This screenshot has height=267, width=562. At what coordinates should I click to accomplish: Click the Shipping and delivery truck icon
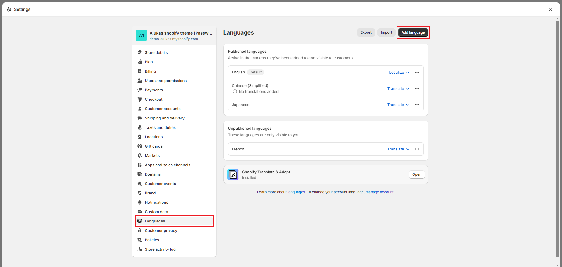[x=140, y=118]
